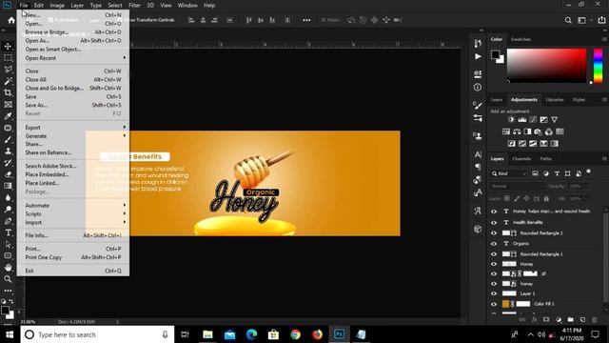Click the delete layer trash icon

click(594, 320)
